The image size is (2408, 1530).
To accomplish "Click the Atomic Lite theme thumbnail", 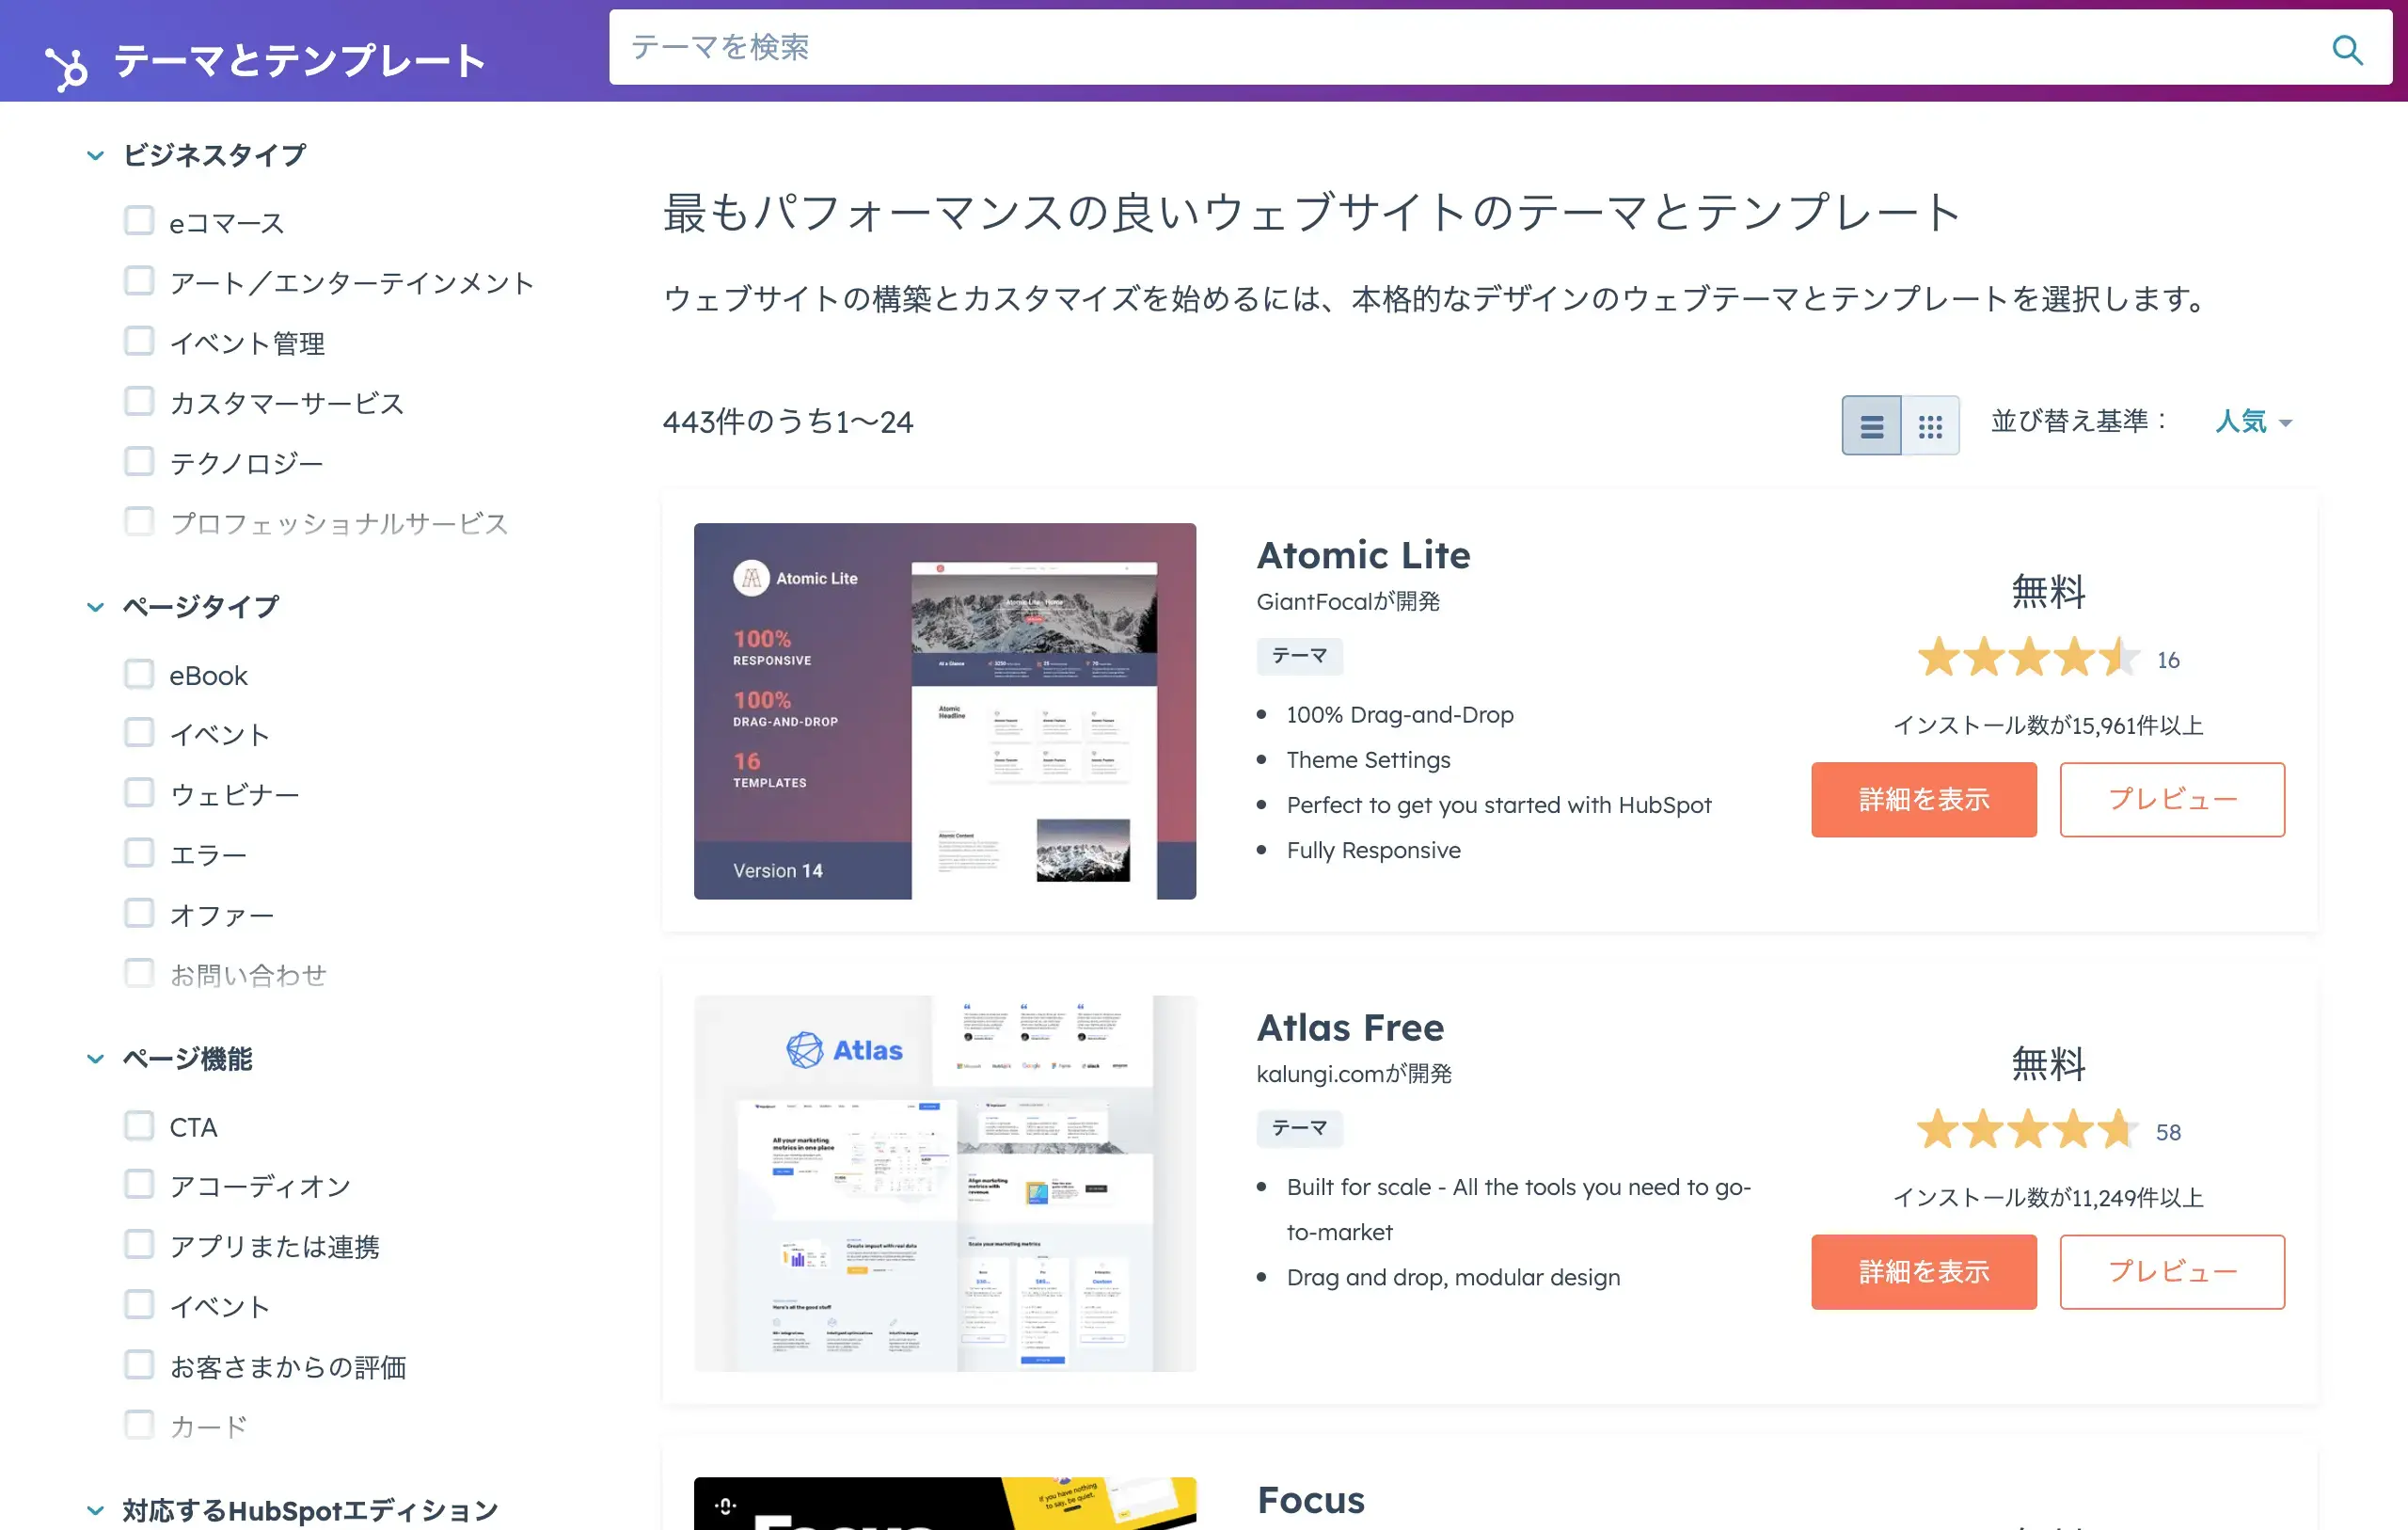I will pyautogui.click(x=948, y=711).
